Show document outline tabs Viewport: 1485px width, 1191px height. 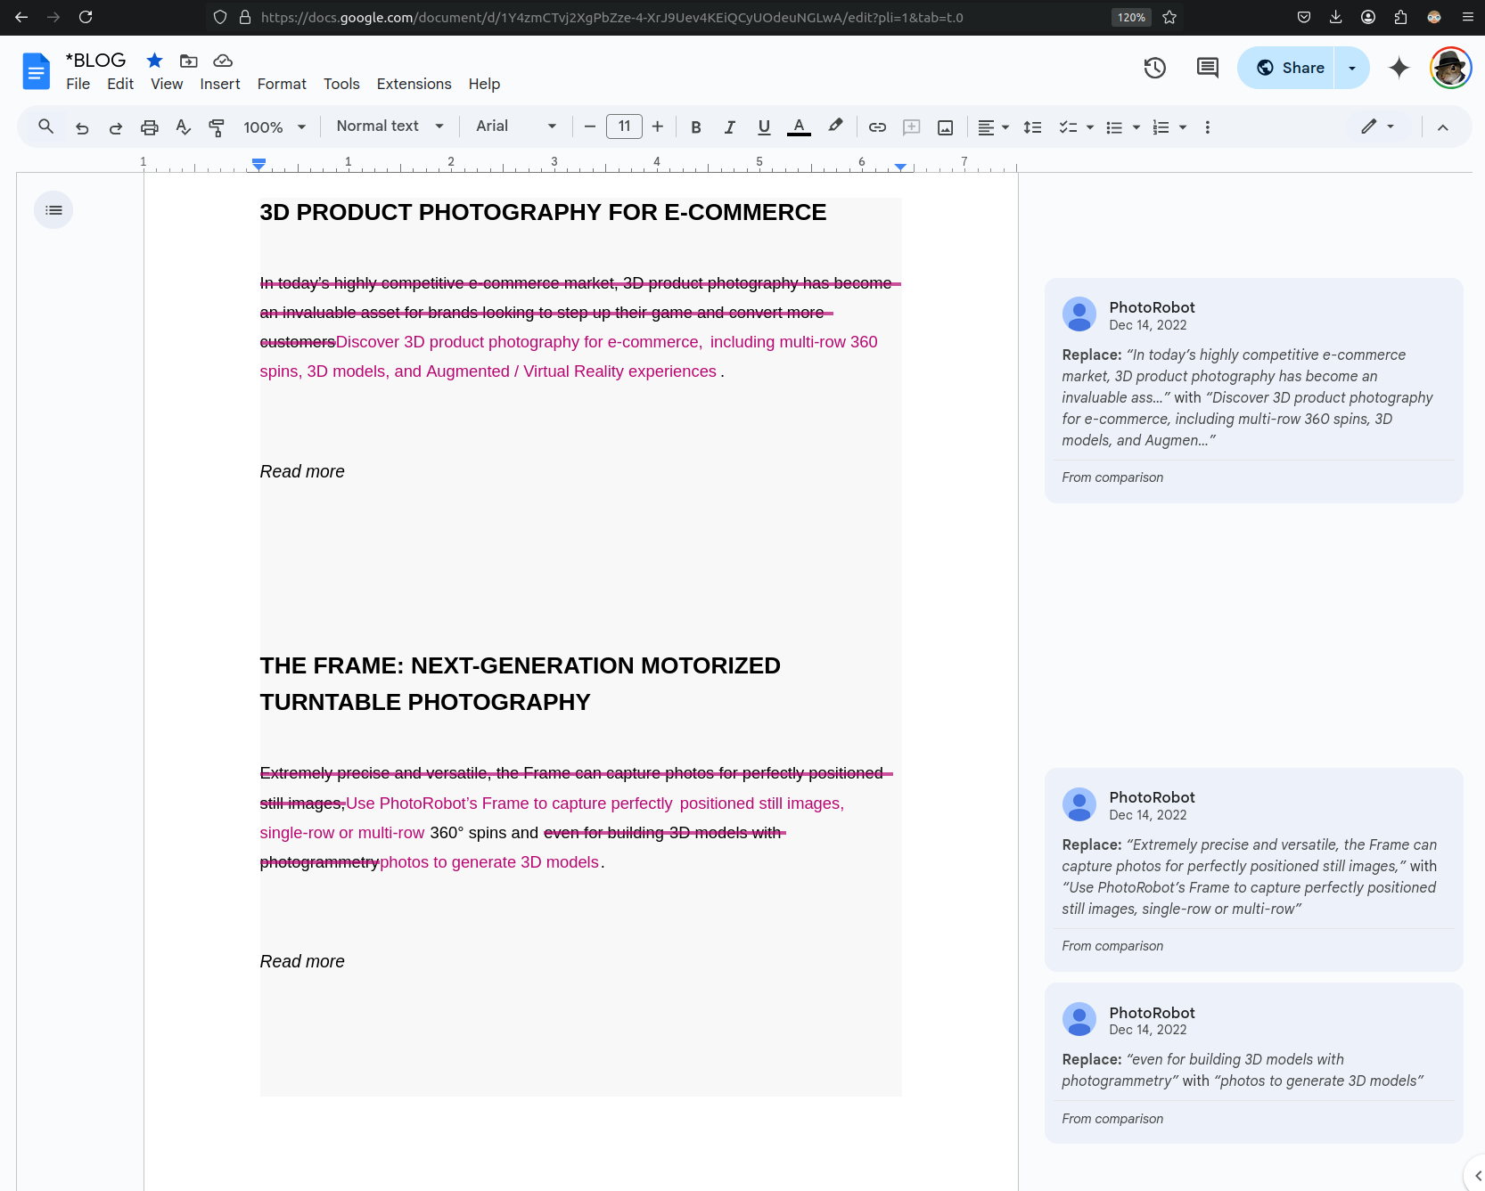click(53, 210)
